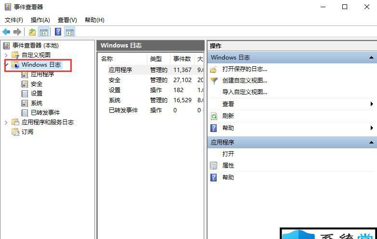Click the 订阅 icon in tree

(x=15, y=132)
